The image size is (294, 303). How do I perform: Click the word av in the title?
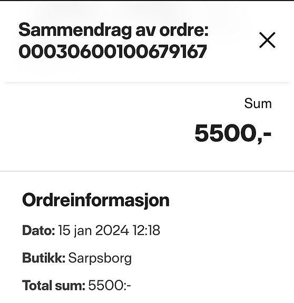[145, 32]
